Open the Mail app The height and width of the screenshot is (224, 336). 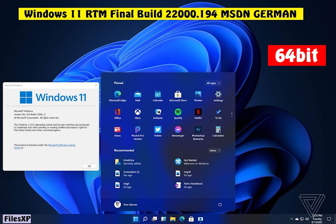[x=138, y=96]
